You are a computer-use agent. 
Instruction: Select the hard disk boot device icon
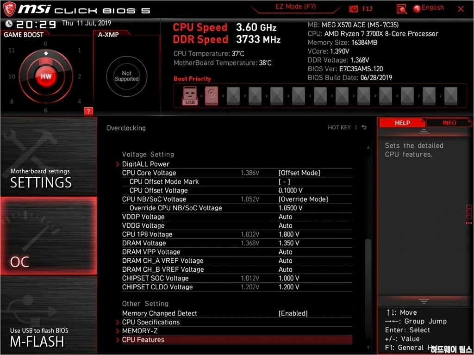tap(211, 96)
